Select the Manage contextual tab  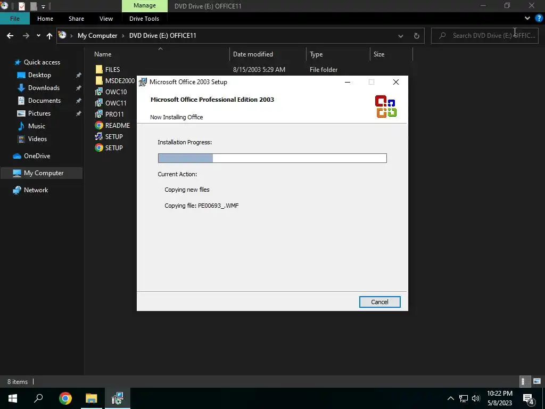(145, 5)
